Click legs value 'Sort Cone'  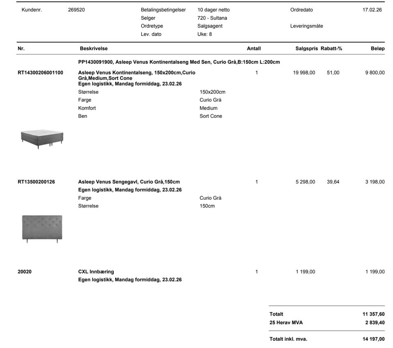[x=211, y=116]
